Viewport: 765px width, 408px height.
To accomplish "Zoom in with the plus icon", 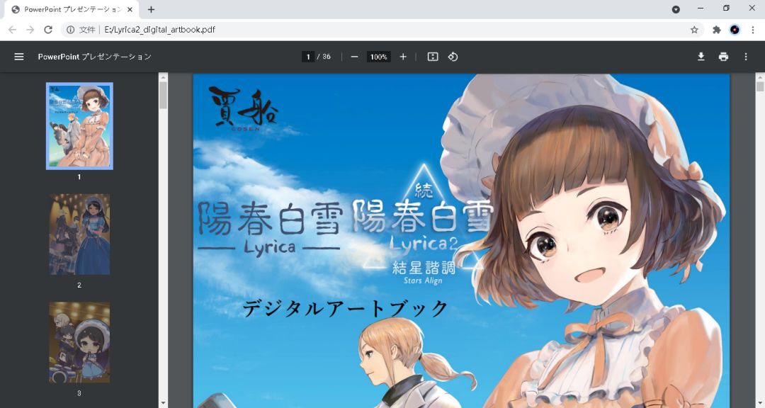I will [x=403, y=57].
